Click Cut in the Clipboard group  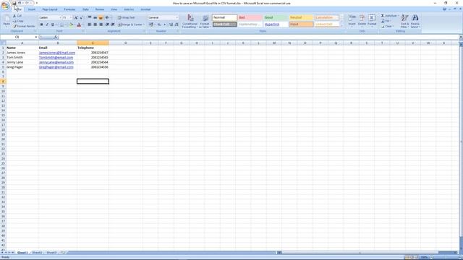[17, 16]
